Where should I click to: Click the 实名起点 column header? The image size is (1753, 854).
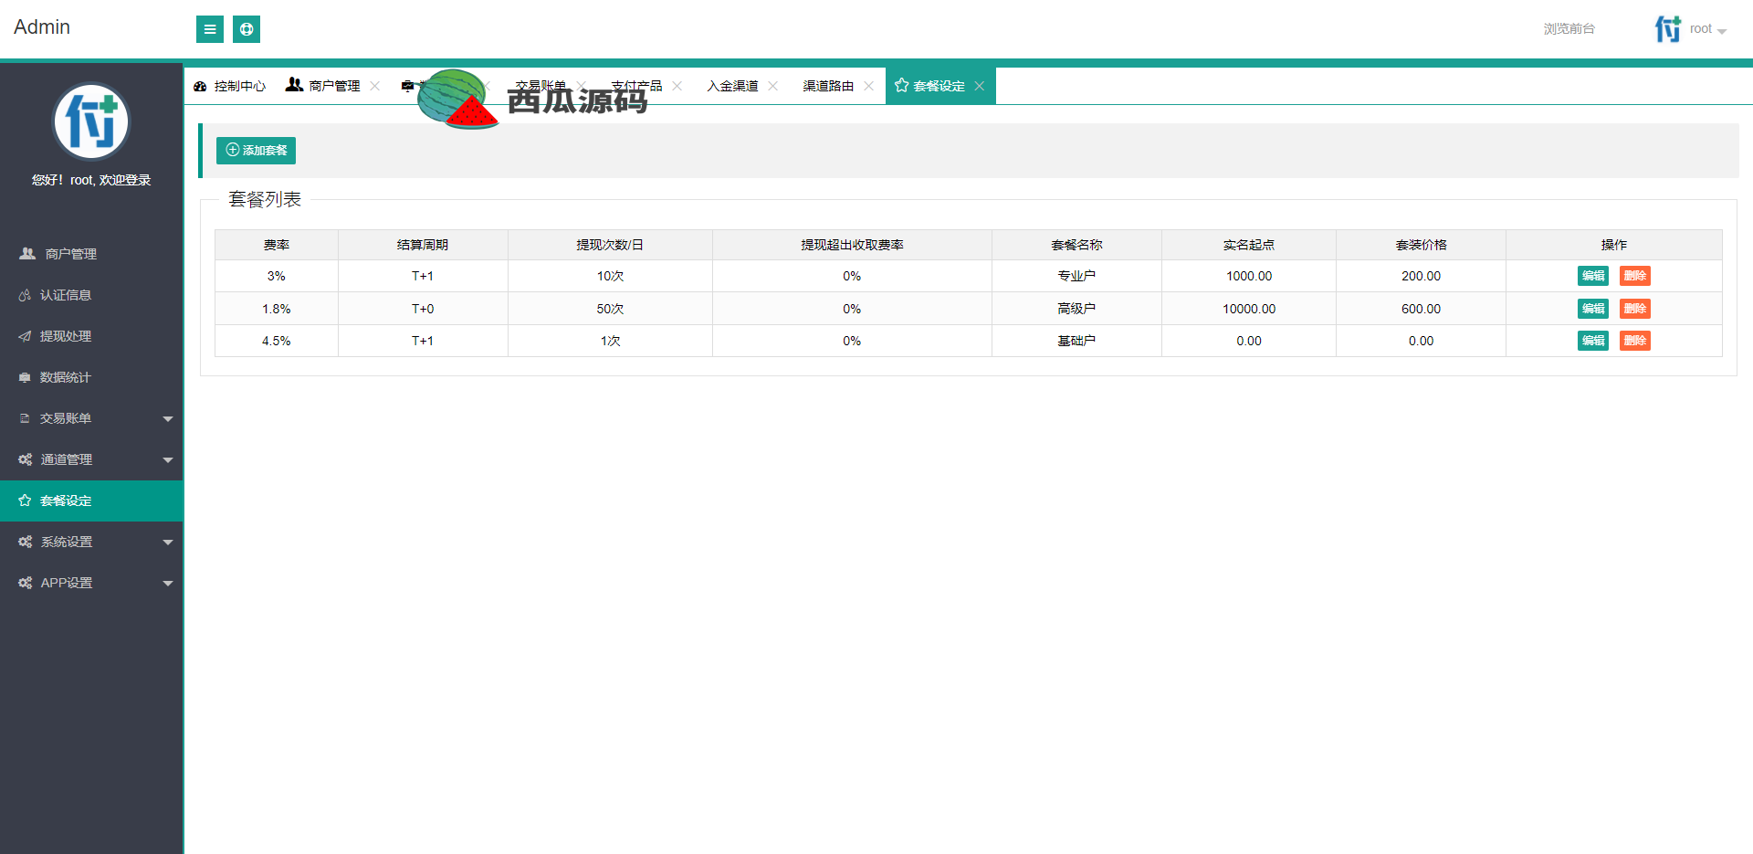coord(1249,245)
